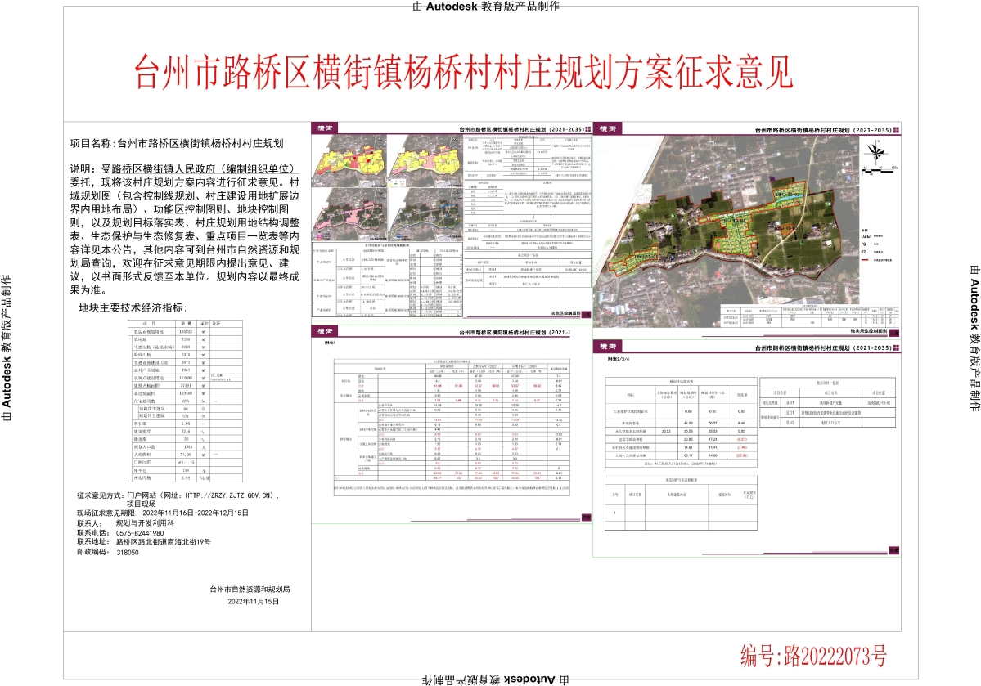The image size is (981, 686).
Task: Open the 附表1 land-use structure table sheet
Action: 451,424
